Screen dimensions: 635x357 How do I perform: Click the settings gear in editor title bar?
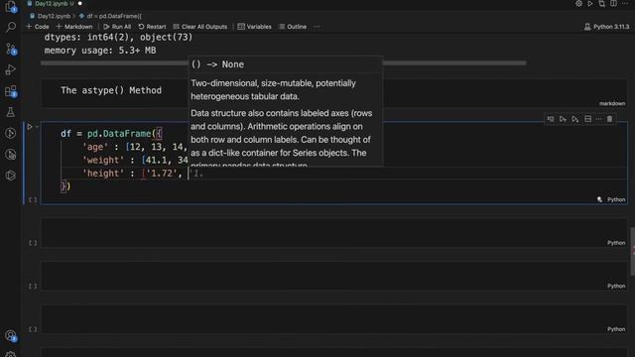[578, 4]
